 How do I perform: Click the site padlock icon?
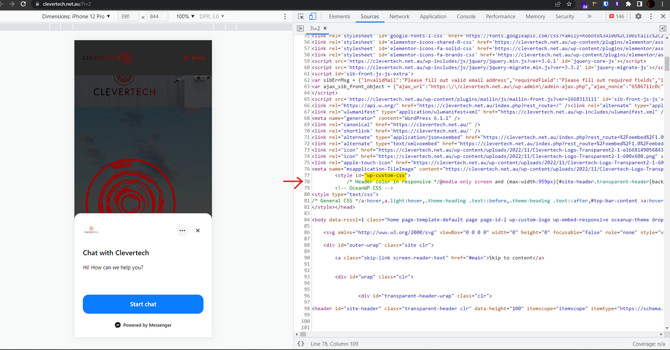click(37, 4)
